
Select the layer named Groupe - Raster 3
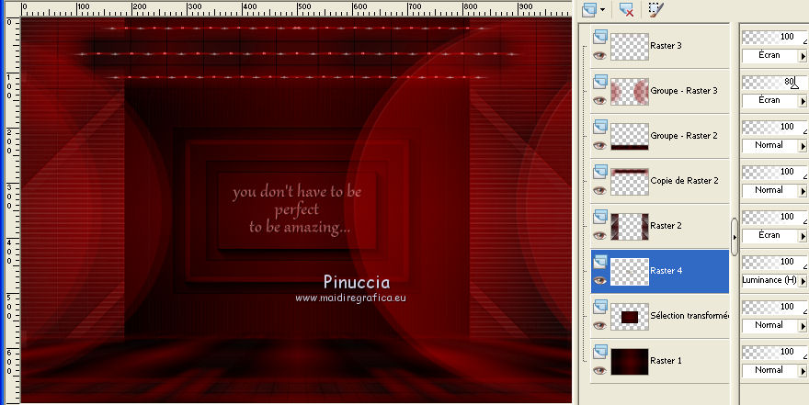coord(684,91)
